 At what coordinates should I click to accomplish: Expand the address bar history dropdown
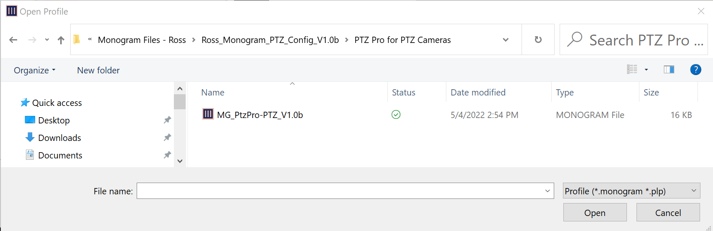point(506,40)
